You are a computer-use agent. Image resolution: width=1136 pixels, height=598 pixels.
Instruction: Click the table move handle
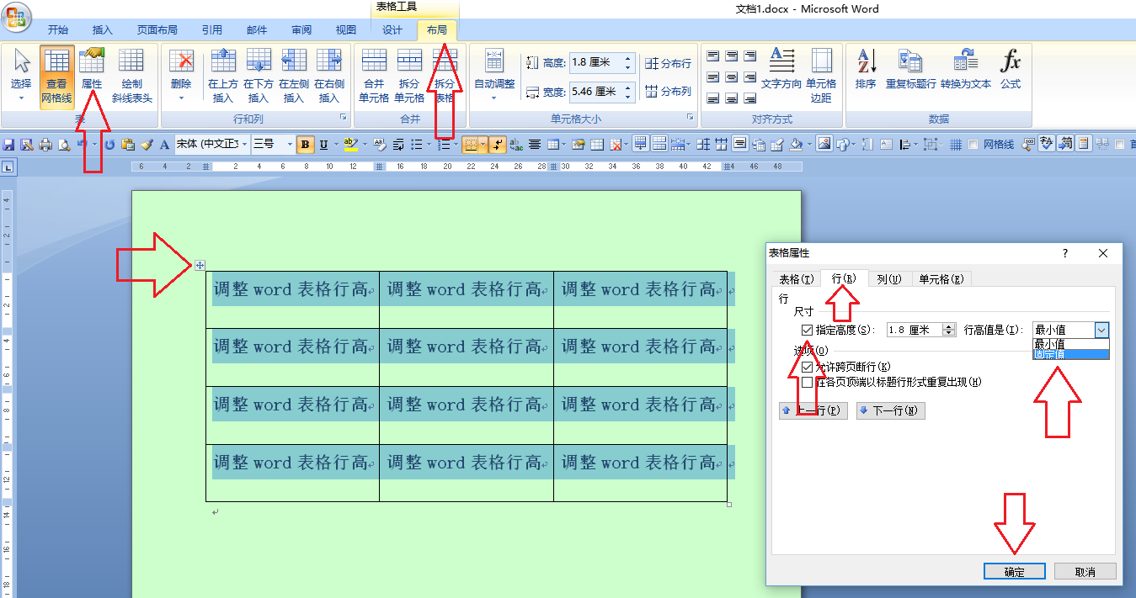[x=200, y=265]
